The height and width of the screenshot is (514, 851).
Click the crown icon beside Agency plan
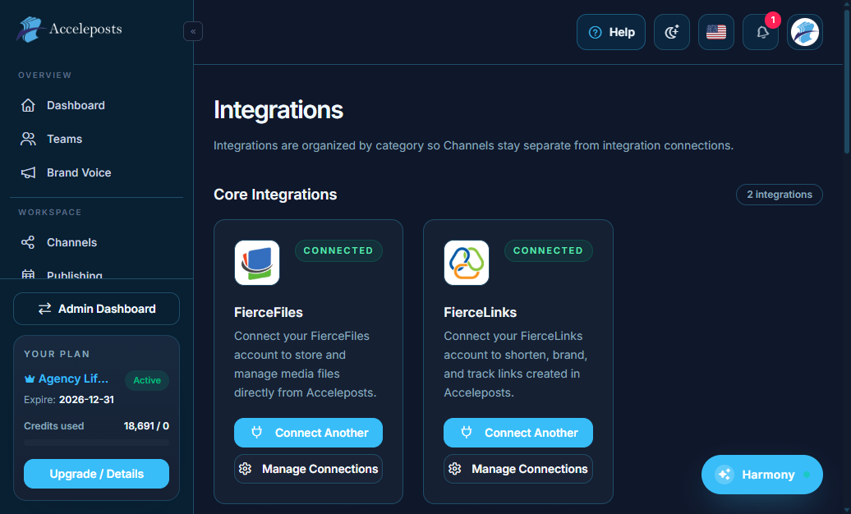point(30,379)
